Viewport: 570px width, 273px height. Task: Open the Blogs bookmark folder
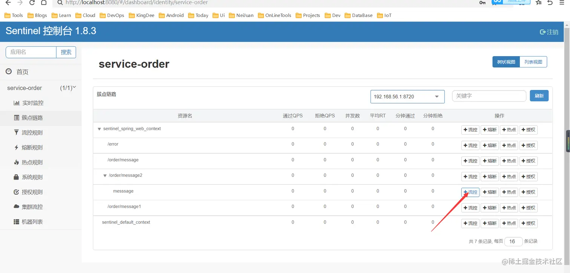(37, 15)
